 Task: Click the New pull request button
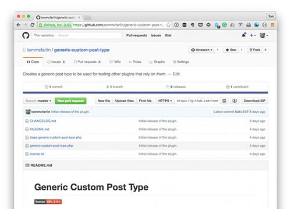(x=70, y=101)
